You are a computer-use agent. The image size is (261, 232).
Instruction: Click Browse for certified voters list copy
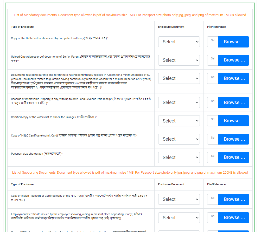pyautogui.click(x=233, y=121)
